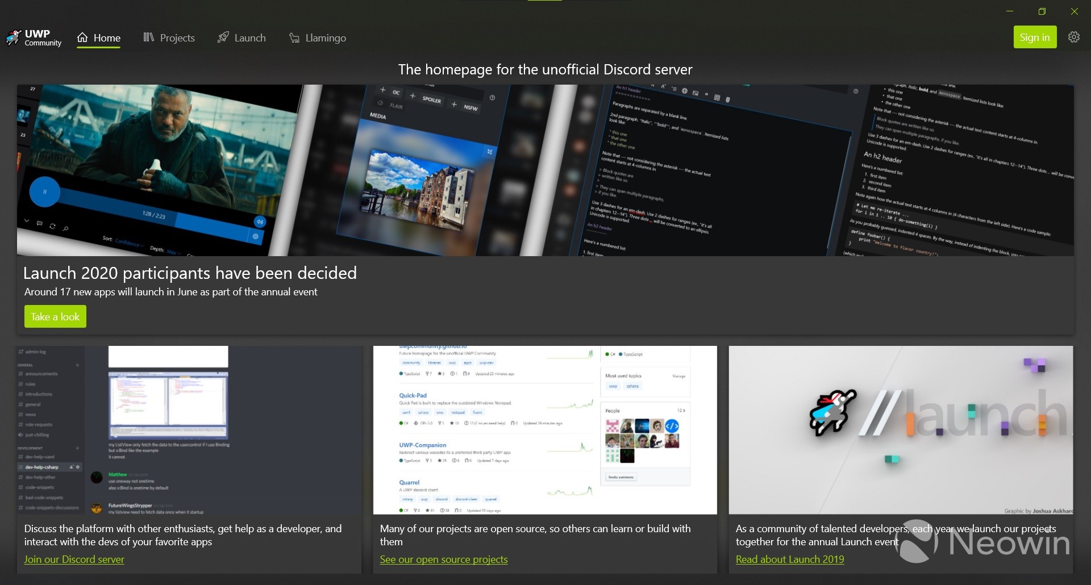The image size is (1091, 585).
Task: Click the GitHub projects screenshot thumbnail
Action: point(545,430)
